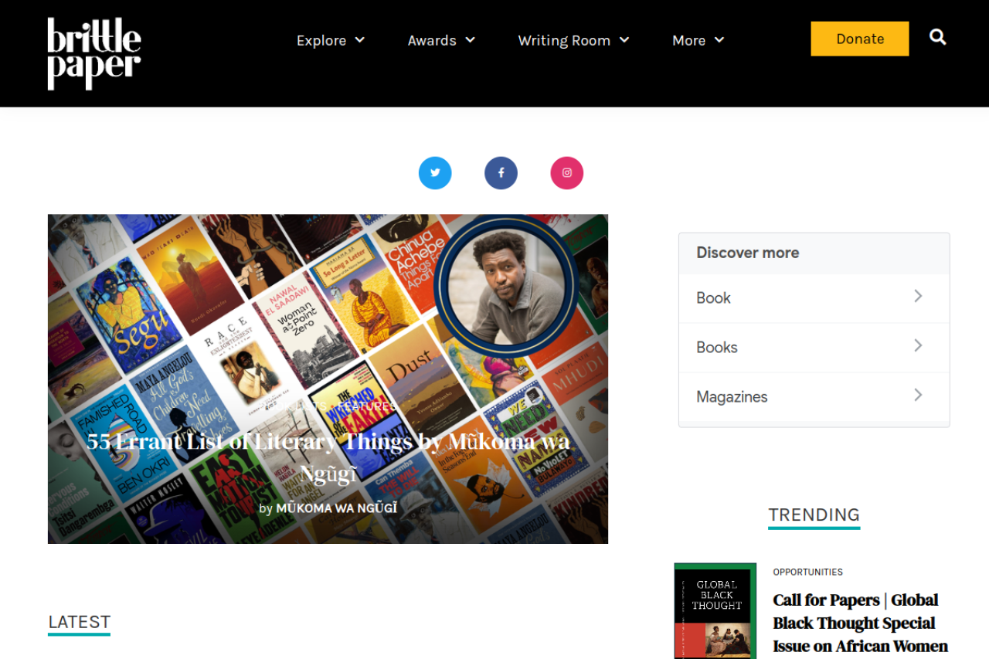
Task: Expand the Explore dropdown menu
Action: [x=330, y=40]
